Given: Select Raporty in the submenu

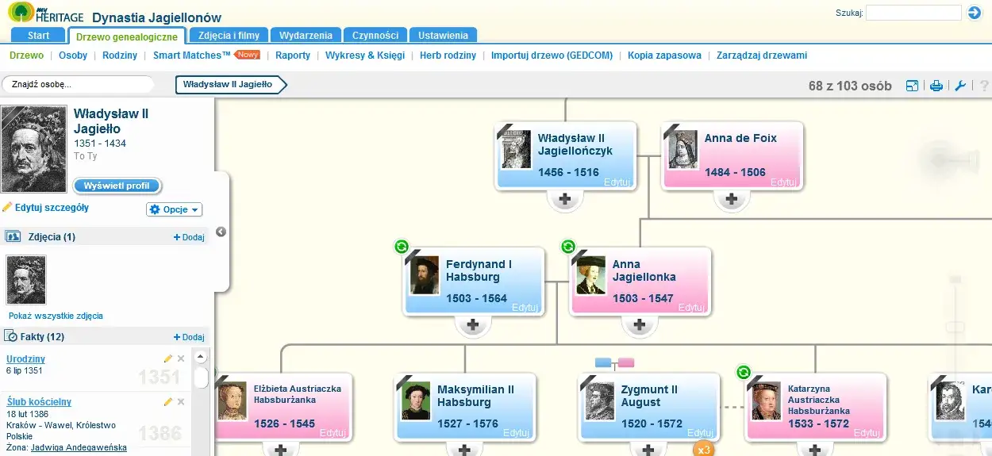Looking at the screenshot, I should point(293,56).
